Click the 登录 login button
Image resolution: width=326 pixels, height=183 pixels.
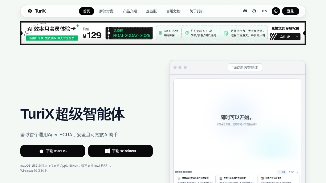[290, 11]
